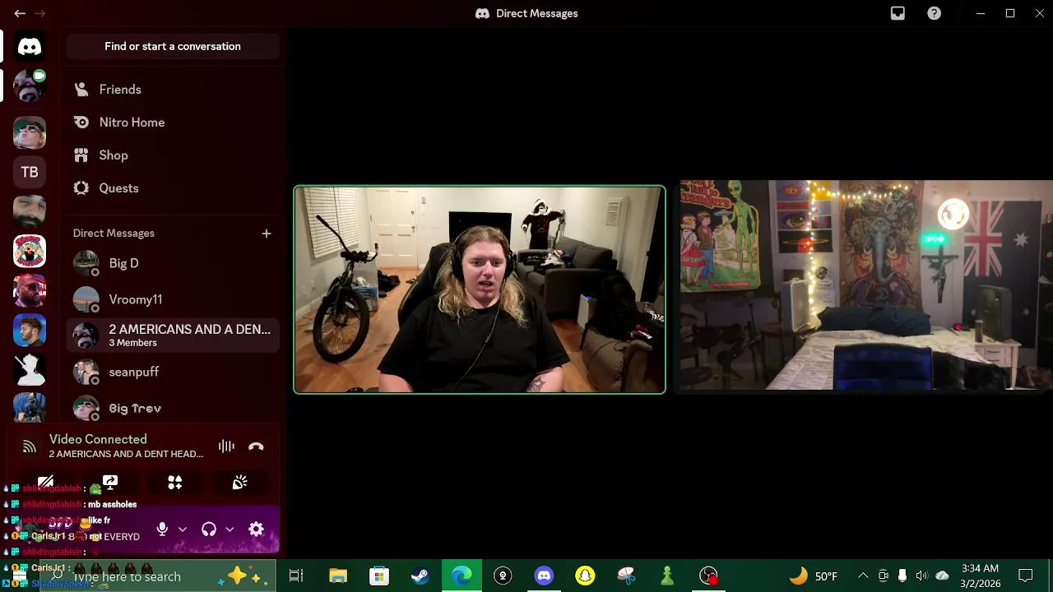Viewport: 1053px width, 592px height.
Task: Open Snapchat from the taskbar
Action: tap(585, 576)
